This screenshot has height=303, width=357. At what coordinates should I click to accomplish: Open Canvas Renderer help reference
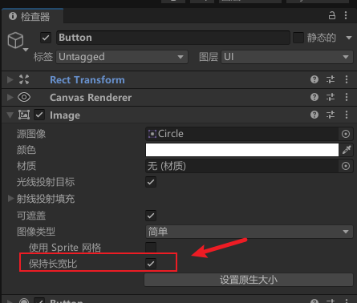coord(314,97)
